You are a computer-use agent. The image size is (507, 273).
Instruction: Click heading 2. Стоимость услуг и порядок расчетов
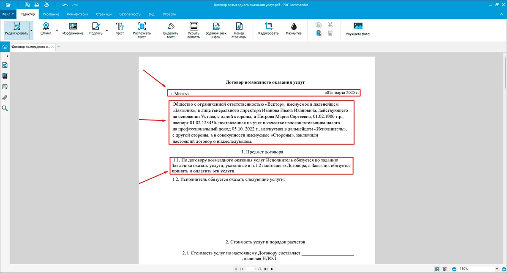(x=265, y=242)
